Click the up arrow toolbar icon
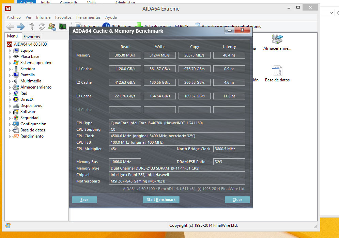 click(32, 27)
